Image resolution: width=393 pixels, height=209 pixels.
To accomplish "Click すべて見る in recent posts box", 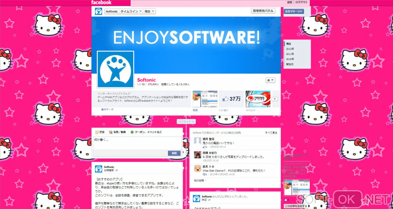I will coord(271,133).
